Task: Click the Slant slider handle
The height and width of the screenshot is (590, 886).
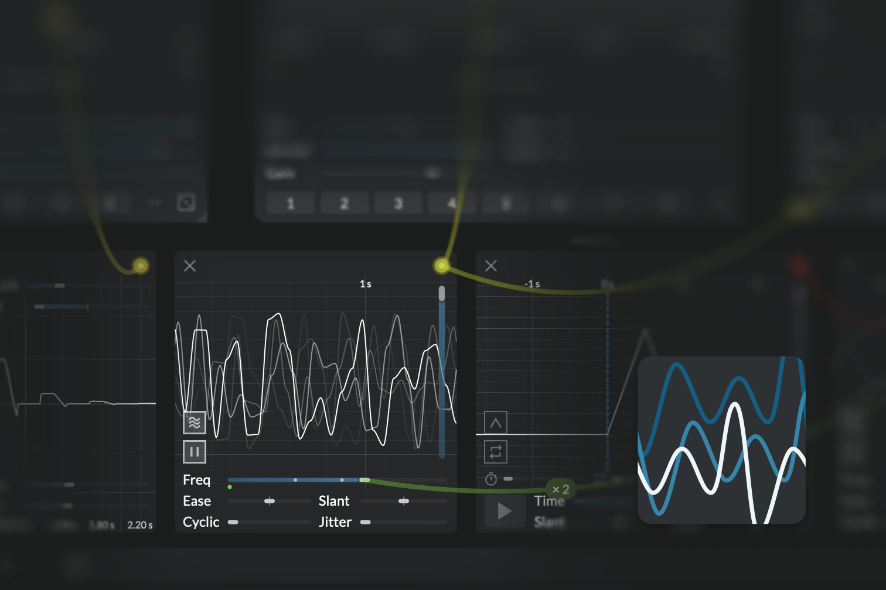Action: pyautogui.click(x=404, y=501)
